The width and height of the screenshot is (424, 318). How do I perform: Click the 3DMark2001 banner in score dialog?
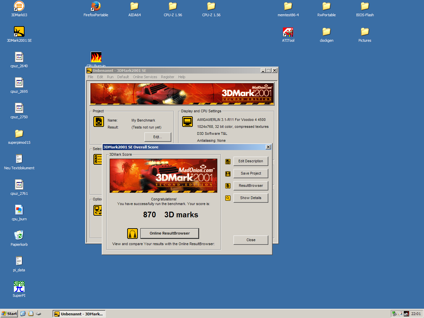click(x=163, y=176)
